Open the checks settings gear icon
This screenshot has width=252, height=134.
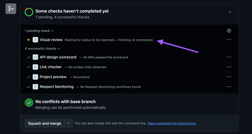pyautogui.click(x=229, y=31)
